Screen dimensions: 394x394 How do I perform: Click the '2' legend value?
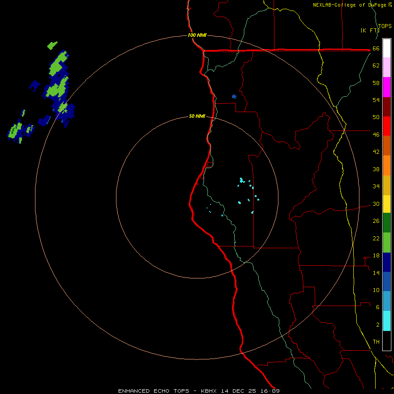[378, 325]
